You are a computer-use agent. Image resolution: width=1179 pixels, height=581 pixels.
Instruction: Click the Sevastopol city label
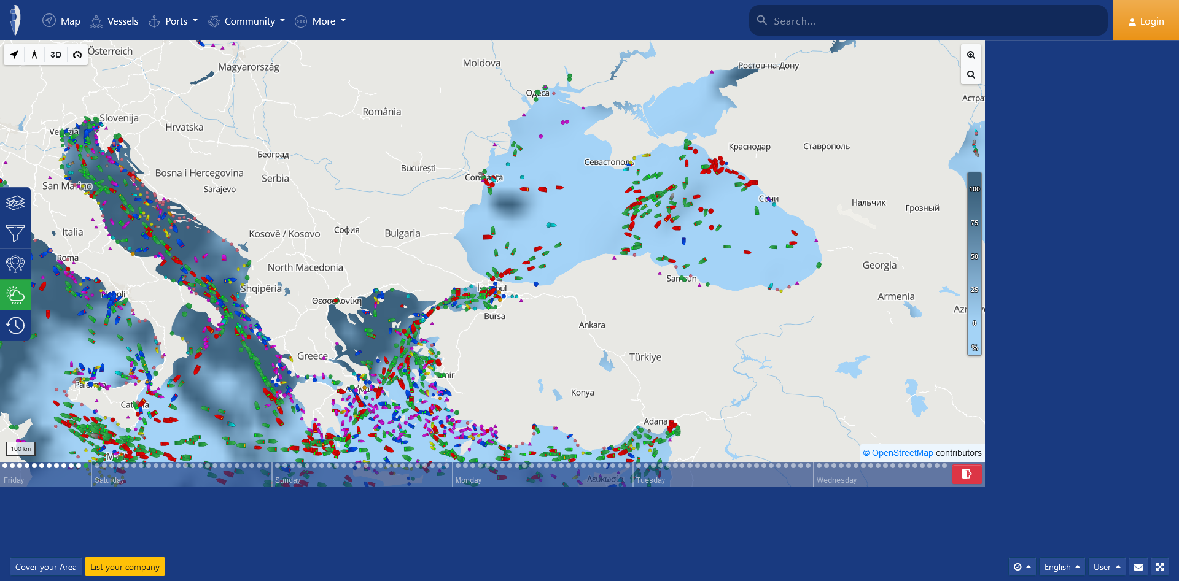coord(607,162)
